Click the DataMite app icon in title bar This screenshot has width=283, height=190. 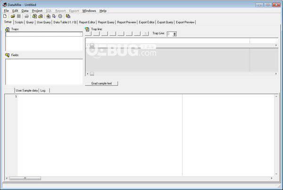(x=5, y=5)
